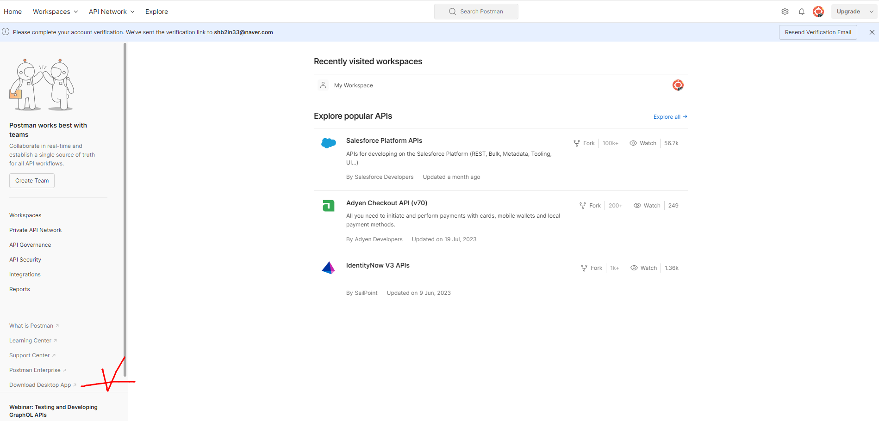
Task: Open Explore in top navigation
Action: coord(156,12)
